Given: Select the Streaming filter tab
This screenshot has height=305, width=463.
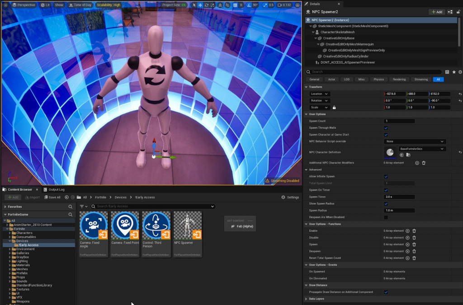Looking at the screenshot, I should [421, 80].
